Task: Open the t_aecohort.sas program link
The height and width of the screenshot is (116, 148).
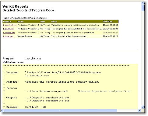Action: click(x=10, y=25)
